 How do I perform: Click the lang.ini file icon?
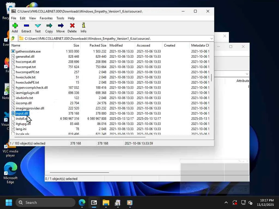[x=13, y=129]
